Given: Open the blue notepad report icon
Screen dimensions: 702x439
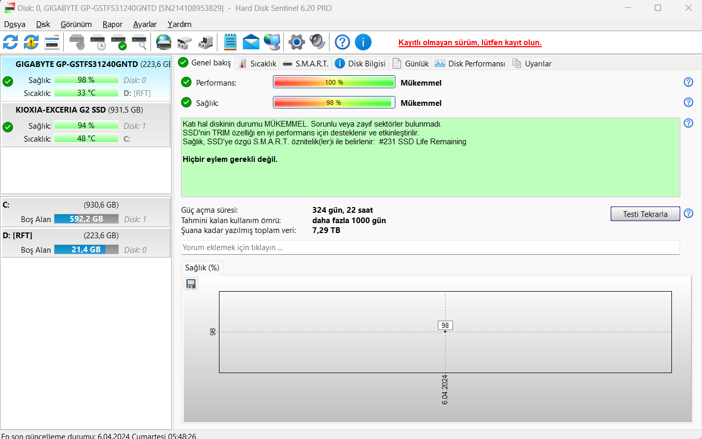Looking at the screenshot, I should (230, 42).
